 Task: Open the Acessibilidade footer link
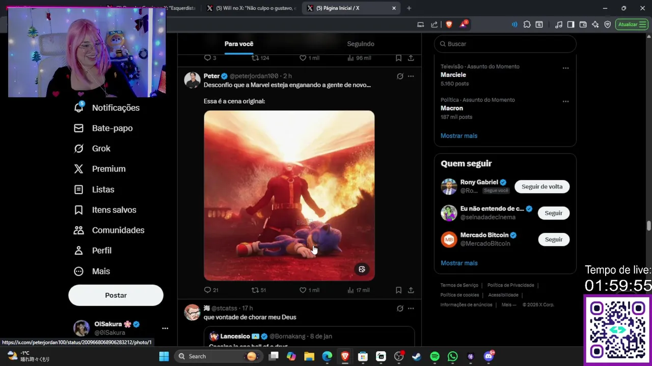click(503, 295)
